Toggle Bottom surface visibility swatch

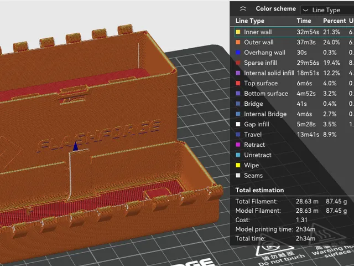point(238,94)
